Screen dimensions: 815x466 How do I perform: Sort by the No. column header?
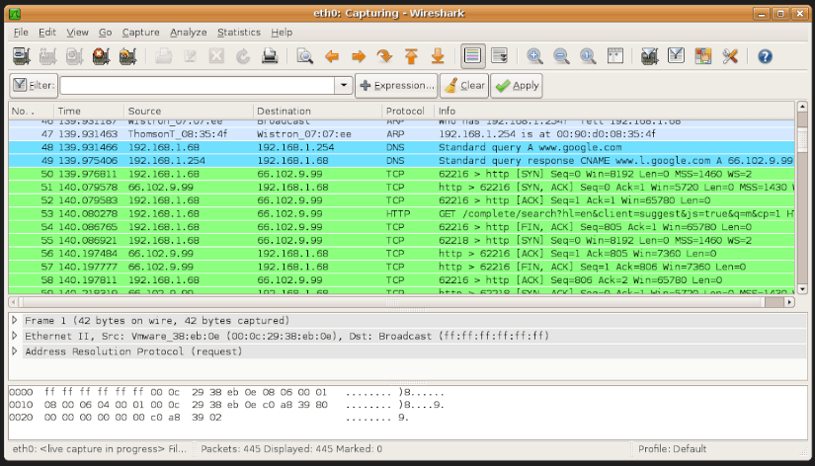point(32,111)
